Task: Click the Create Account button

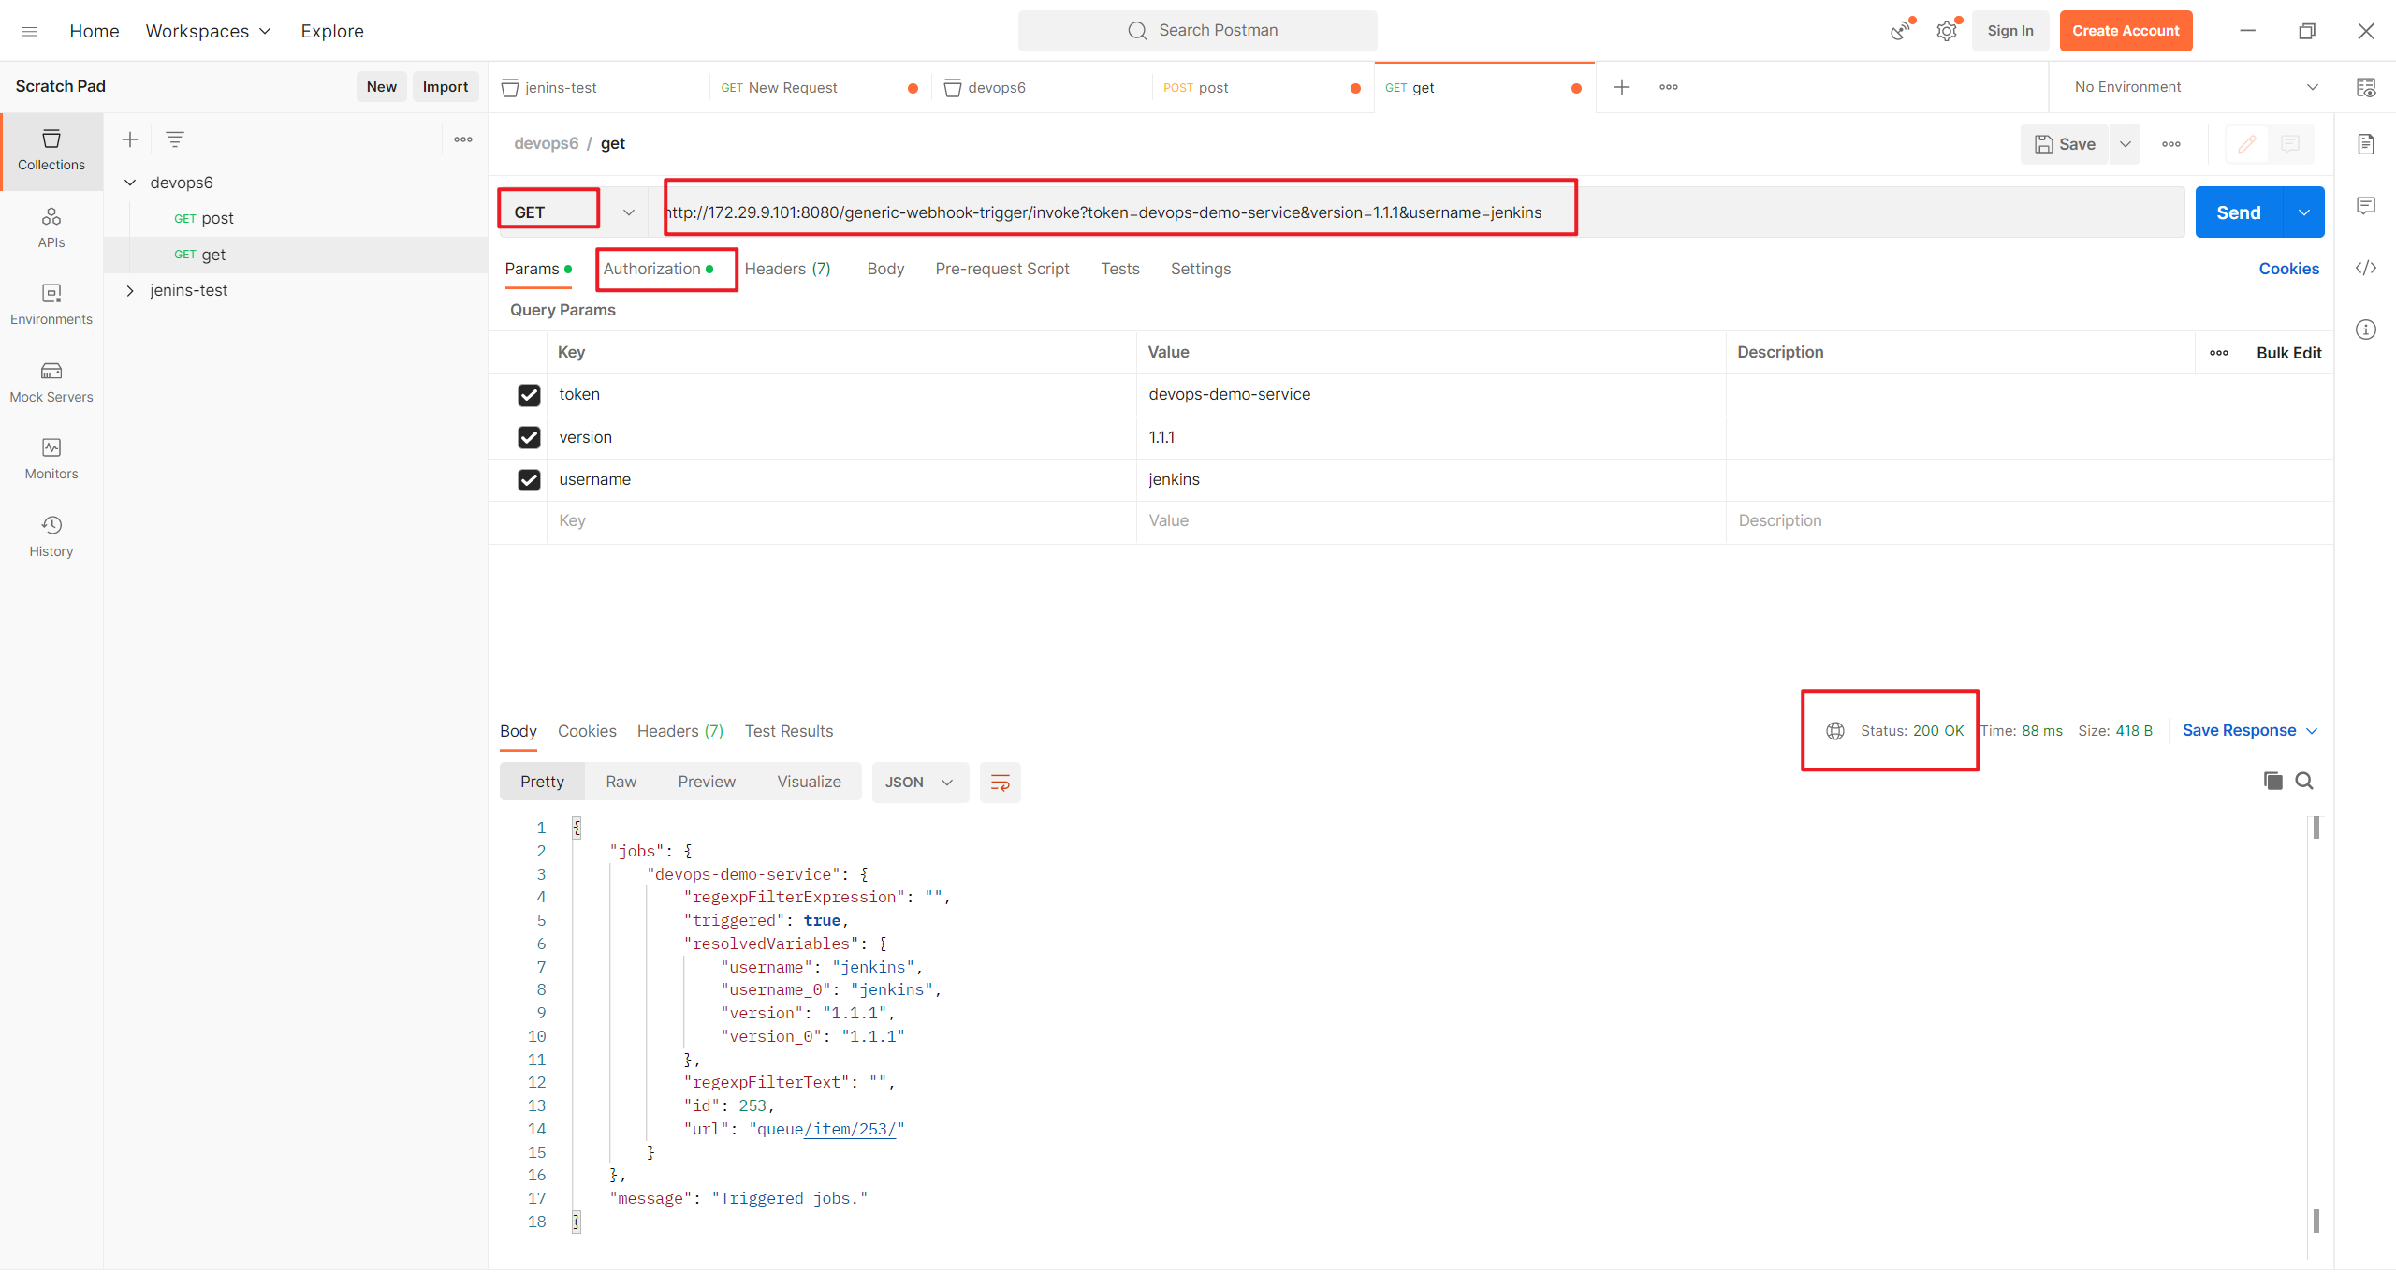Action: (2126, 31)
